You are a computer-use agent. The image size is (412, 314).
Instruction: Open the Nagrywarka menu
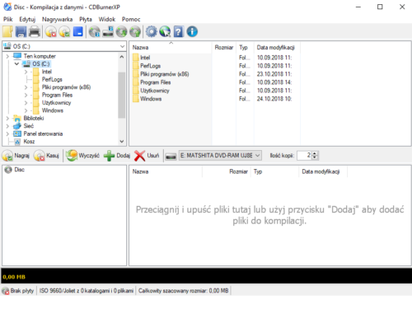click(57, 19)
